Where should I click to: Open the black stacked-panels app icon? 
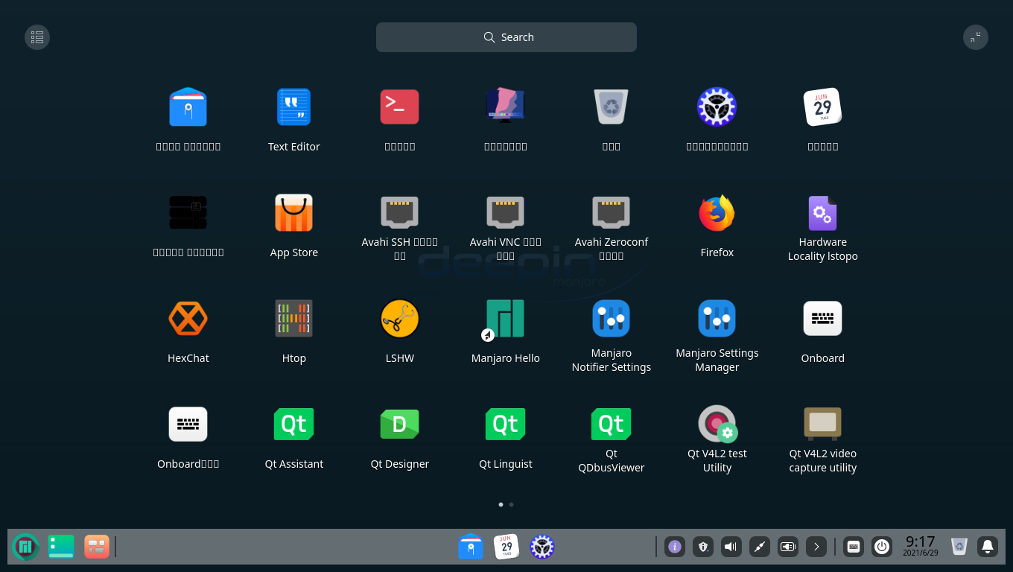188,213
